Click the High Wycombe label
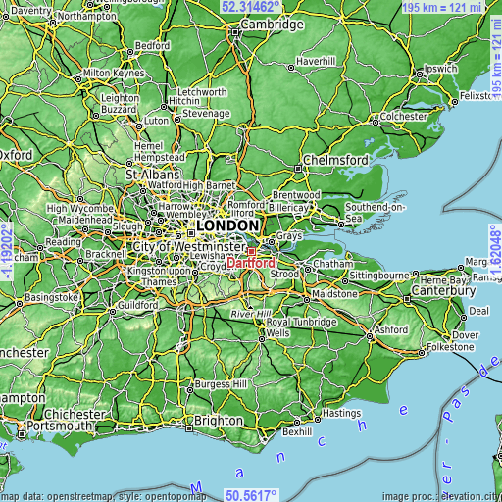 (80, 208)
